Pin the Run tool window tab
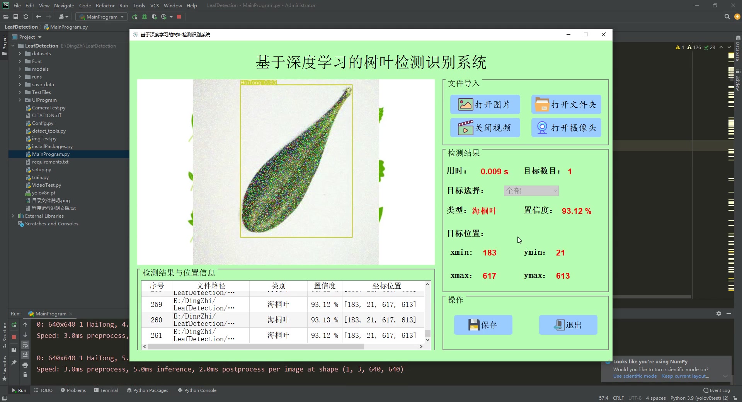The height and width of the screenshot is (402, 742). [14, 363]
